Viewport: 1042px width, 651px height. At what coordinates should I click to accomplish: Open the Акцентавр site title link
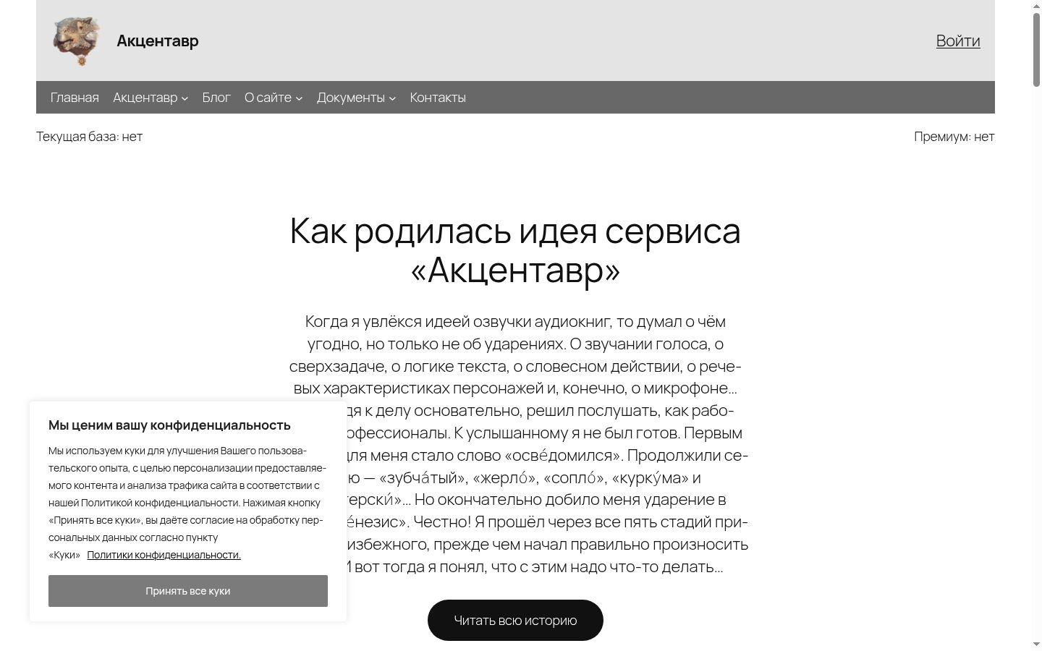(x=158, y=41)
